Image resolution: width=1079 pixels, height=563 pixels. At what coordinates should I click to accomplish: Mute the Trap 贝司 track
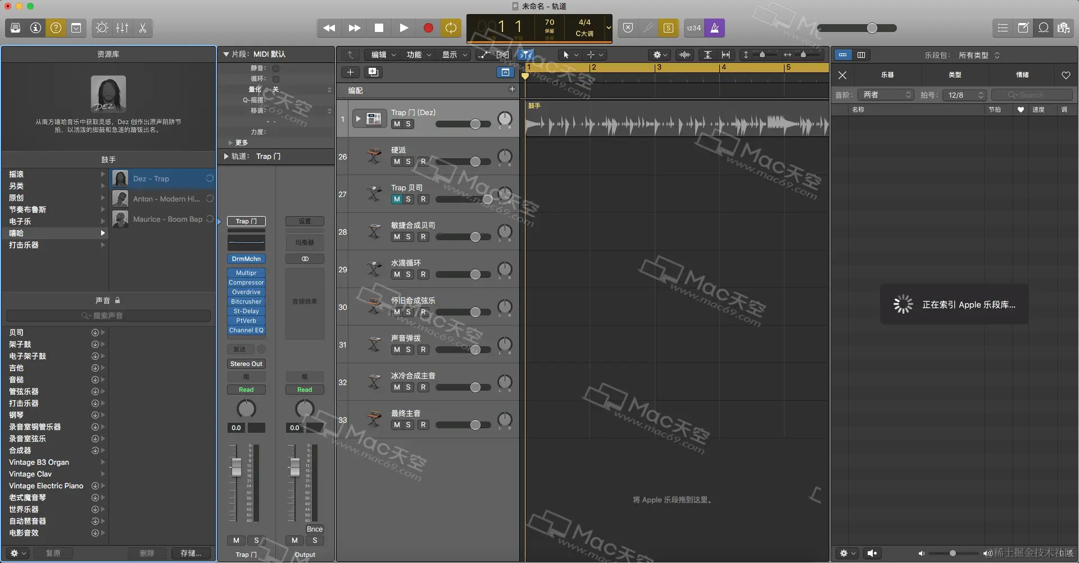[x=397, y=199]
